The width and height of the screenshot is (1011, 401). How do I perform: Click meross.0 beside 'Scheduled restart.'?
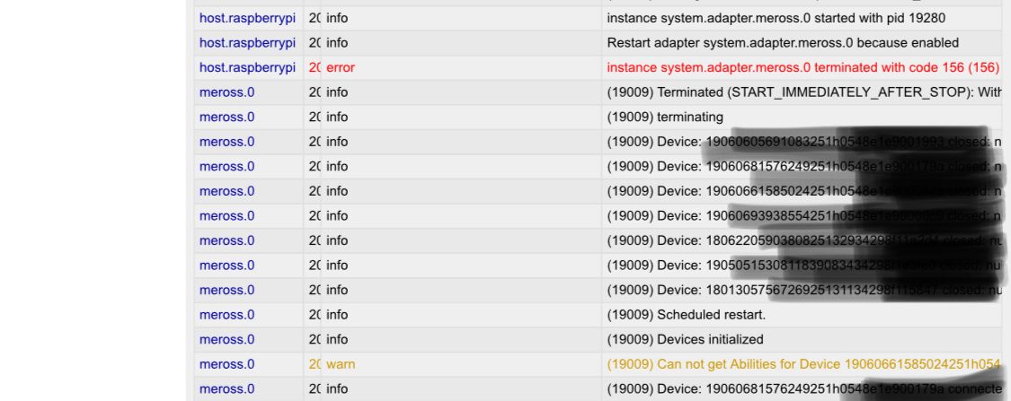227,315
